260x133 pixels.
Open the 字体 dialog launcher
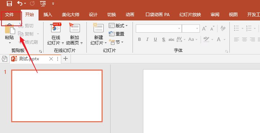227,52
